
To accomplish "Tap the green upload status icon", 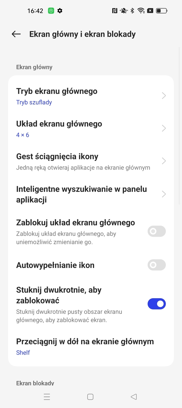I will click(51, 11).
